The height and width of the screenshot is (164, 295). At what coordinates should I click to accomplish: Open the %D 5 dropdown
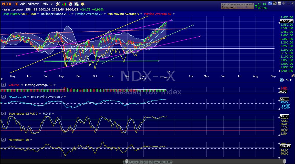(53, 114)
